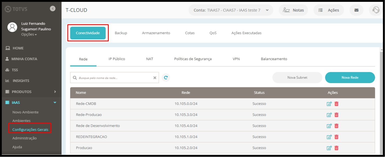Click the Status column header

259,92
